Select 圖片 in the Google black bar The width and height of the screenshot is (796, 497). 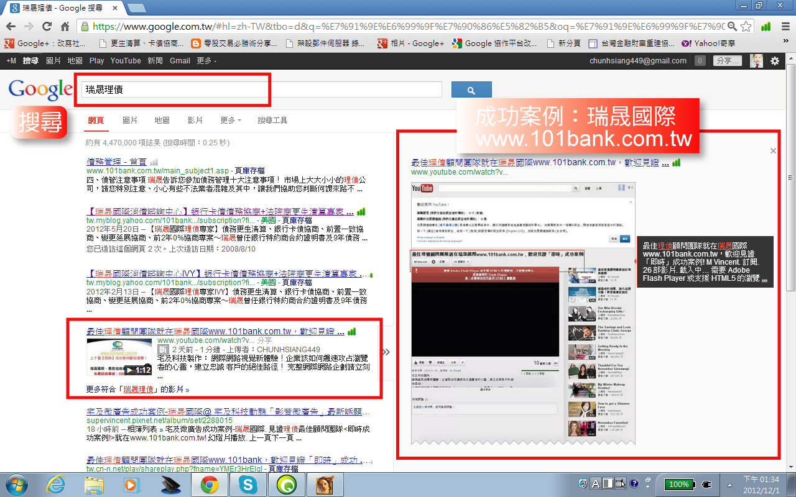[x=53, y=61]
